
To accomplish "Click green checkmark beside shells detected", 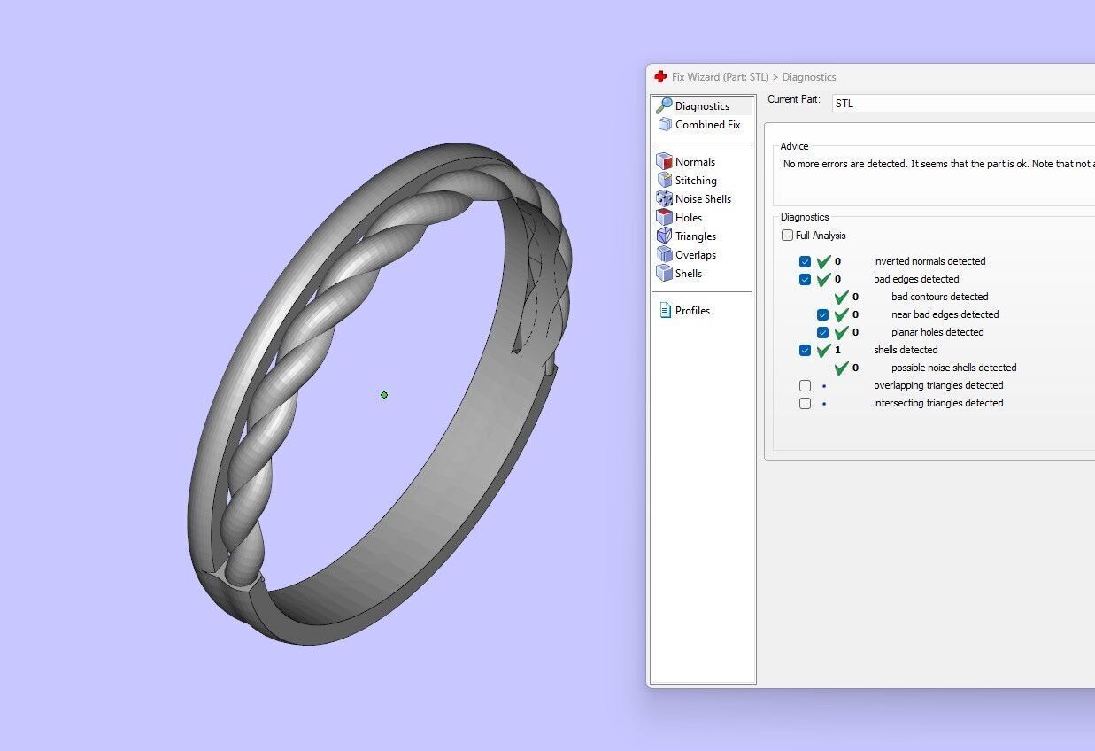I will (823, 350).
